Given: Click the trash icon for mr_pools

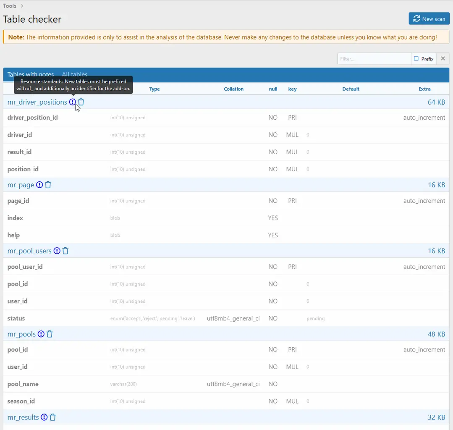Looking at the screenshot, I should tap(50, 334).
